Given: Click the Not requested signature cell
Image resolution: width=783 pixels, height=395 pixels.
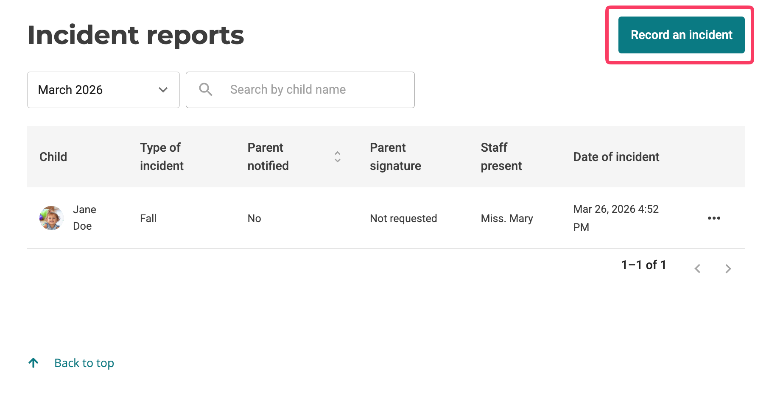Looking at the screenshot, I should [403, 218].
